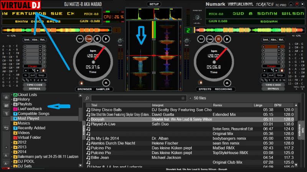Delete the second hot cue on the left deck
The width and height of the screenshot is (307, 172).
pyautogui.click(x=44, y=50)
